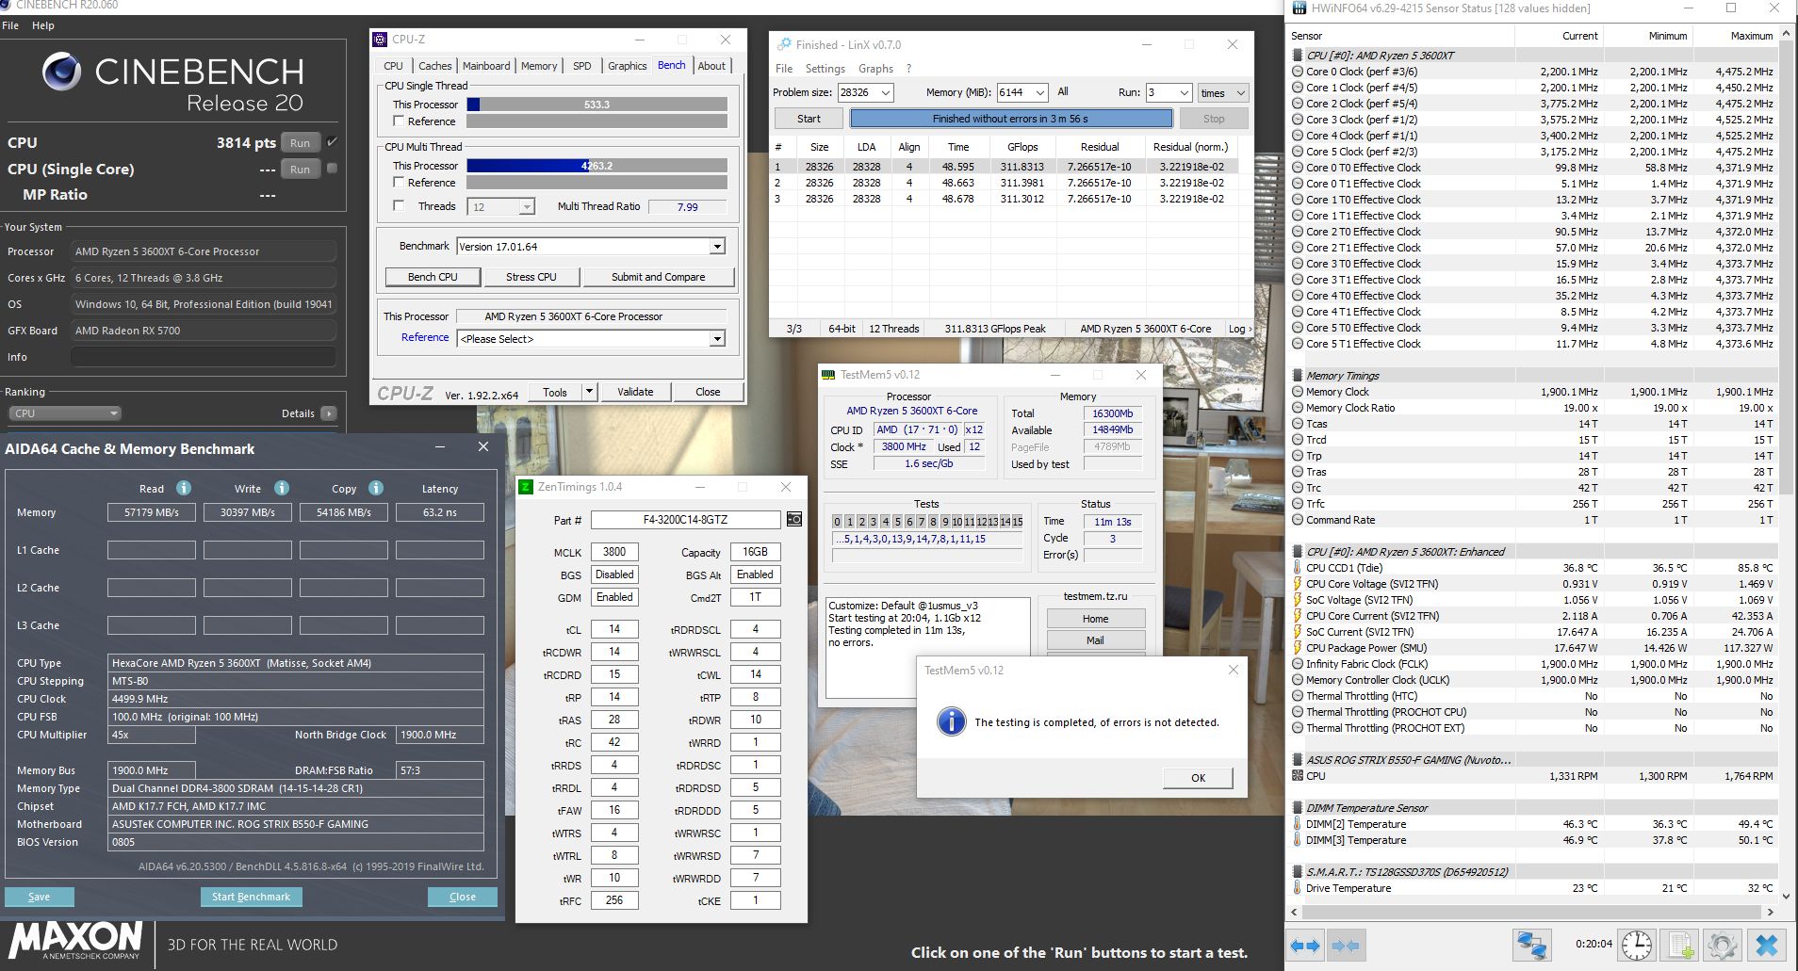Click thermometer icon on Drive Temperature row
Image resolution: width=1798 pixels, height=971 pixels.
click(x=1298, y=888)
